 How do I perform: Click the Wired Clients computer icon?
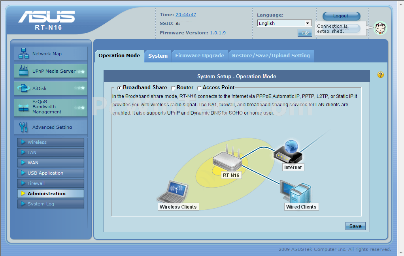pos(296,193)
